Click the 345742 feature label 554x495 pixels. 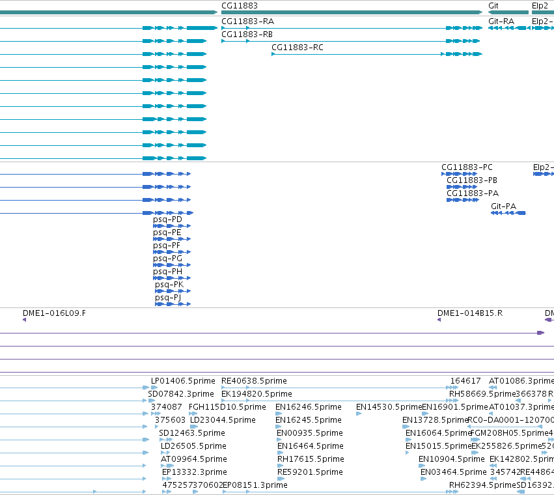coord(505,472)
